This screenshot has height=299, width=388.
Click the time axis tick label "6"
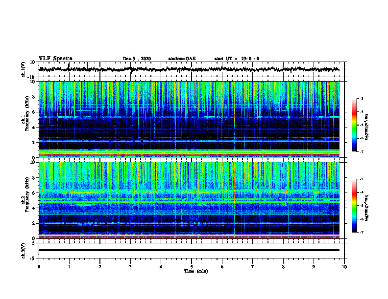point(222,267)
